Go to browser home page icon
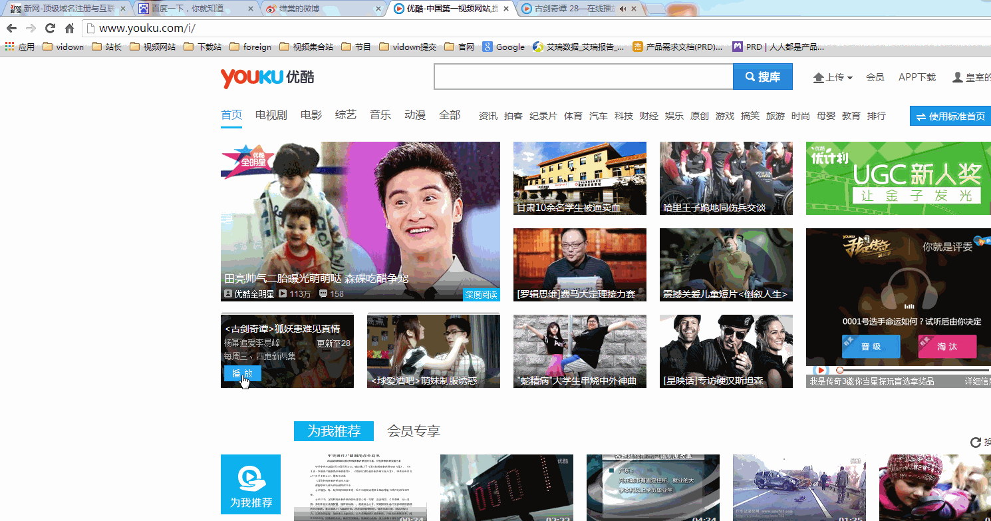 pos(69,29)
